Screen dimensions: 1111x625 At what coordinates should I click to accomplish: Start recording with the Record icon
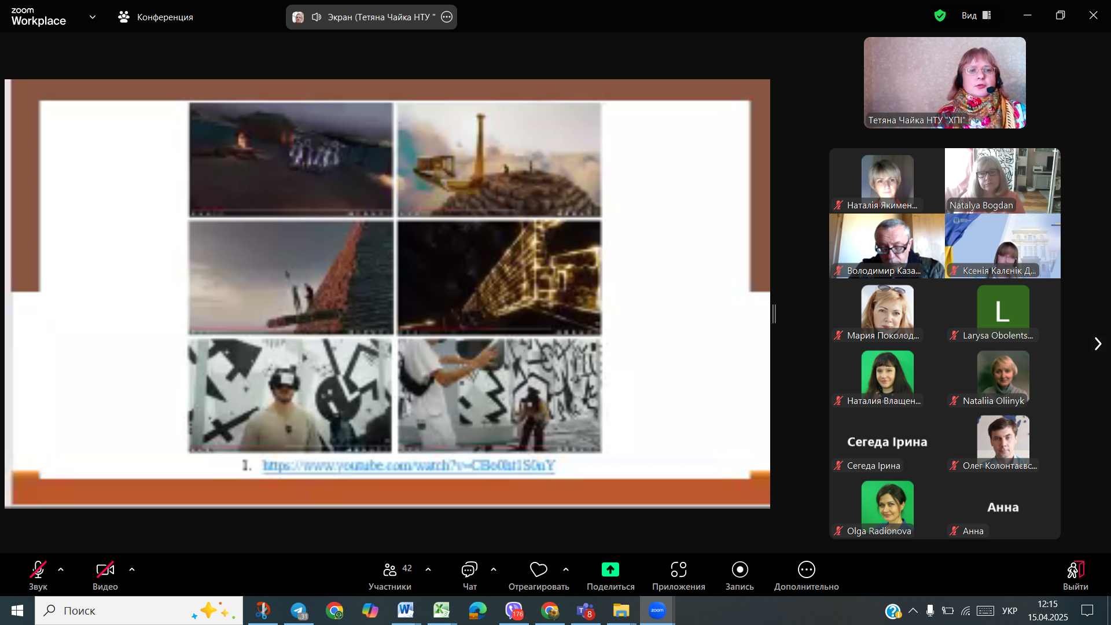point(740,570)
